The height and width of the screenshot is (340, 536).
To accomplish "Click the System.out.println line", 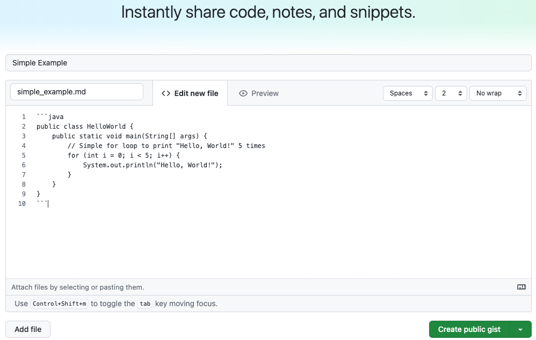I will point(153,165).
